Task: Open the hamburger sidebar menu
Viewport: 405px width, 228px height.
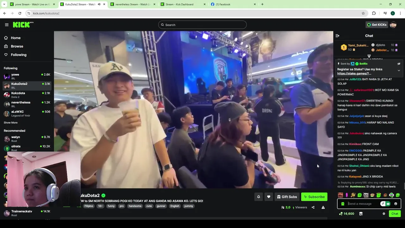Action: coord(7,25)
